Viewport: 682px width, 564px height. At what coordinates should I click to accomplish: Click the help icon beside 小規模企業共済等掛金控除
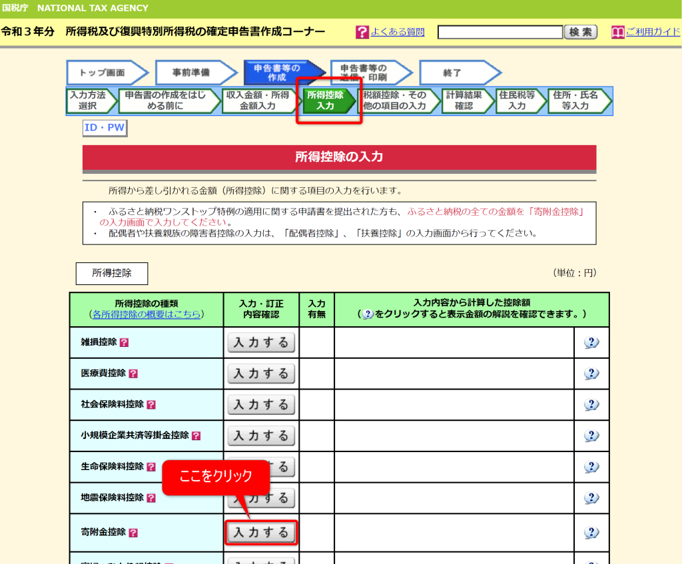pyautogui.click(x=196, y=436)
